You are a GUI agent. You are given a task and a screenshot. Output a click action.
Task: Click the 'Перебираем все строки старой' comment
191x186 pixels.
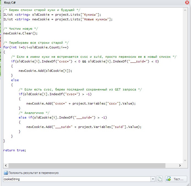pos(36,43)
